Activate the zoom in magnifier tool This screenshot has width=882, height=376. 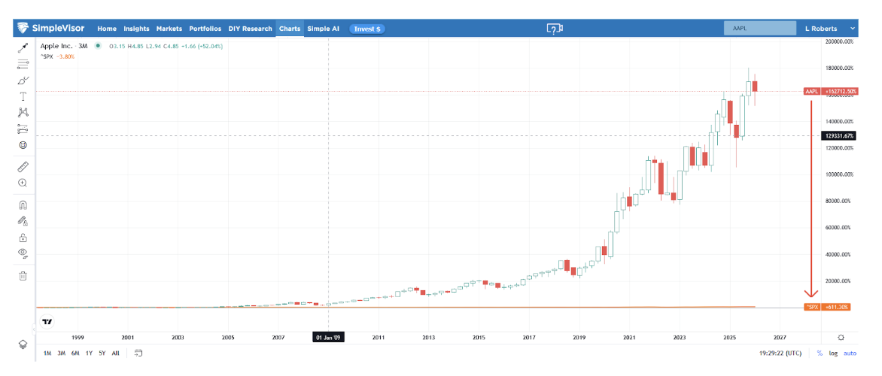tap(23, 183)
